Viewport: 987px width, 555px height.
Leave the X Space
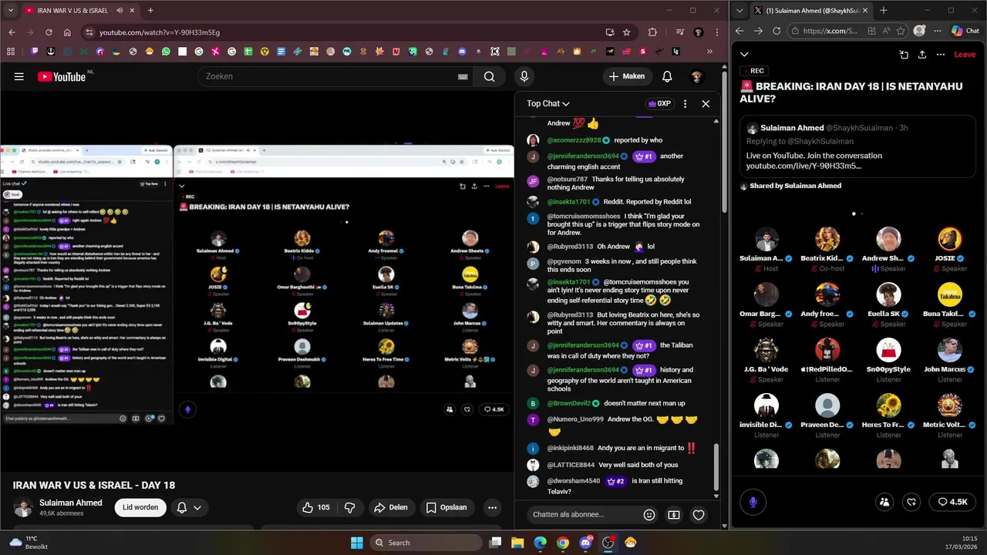click(x=965, y=55)
